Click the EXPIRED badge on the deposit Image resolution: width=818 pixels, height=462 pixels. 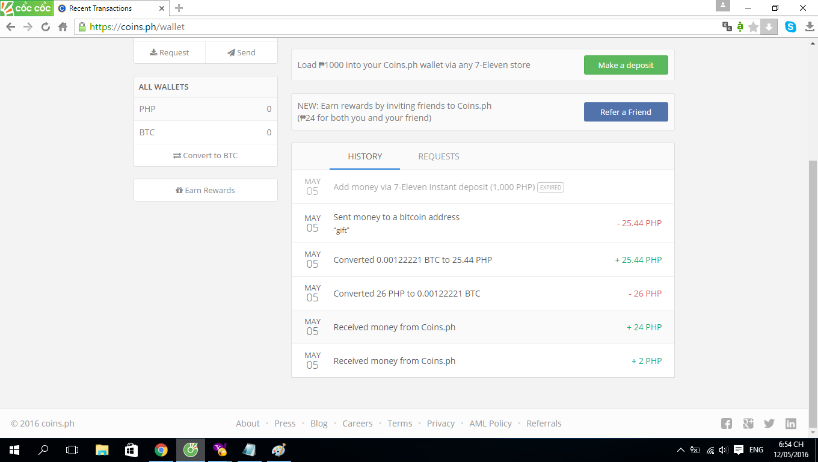550,188
